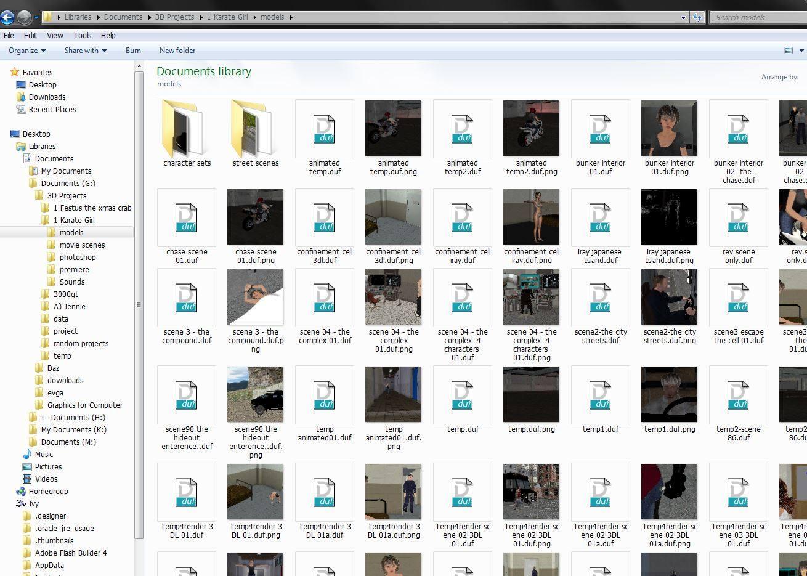This screenshot has width=807, height=576.
Task: Select Temp4render-scene 02 3DL 01.duf icon
Action: pos(463,492)
